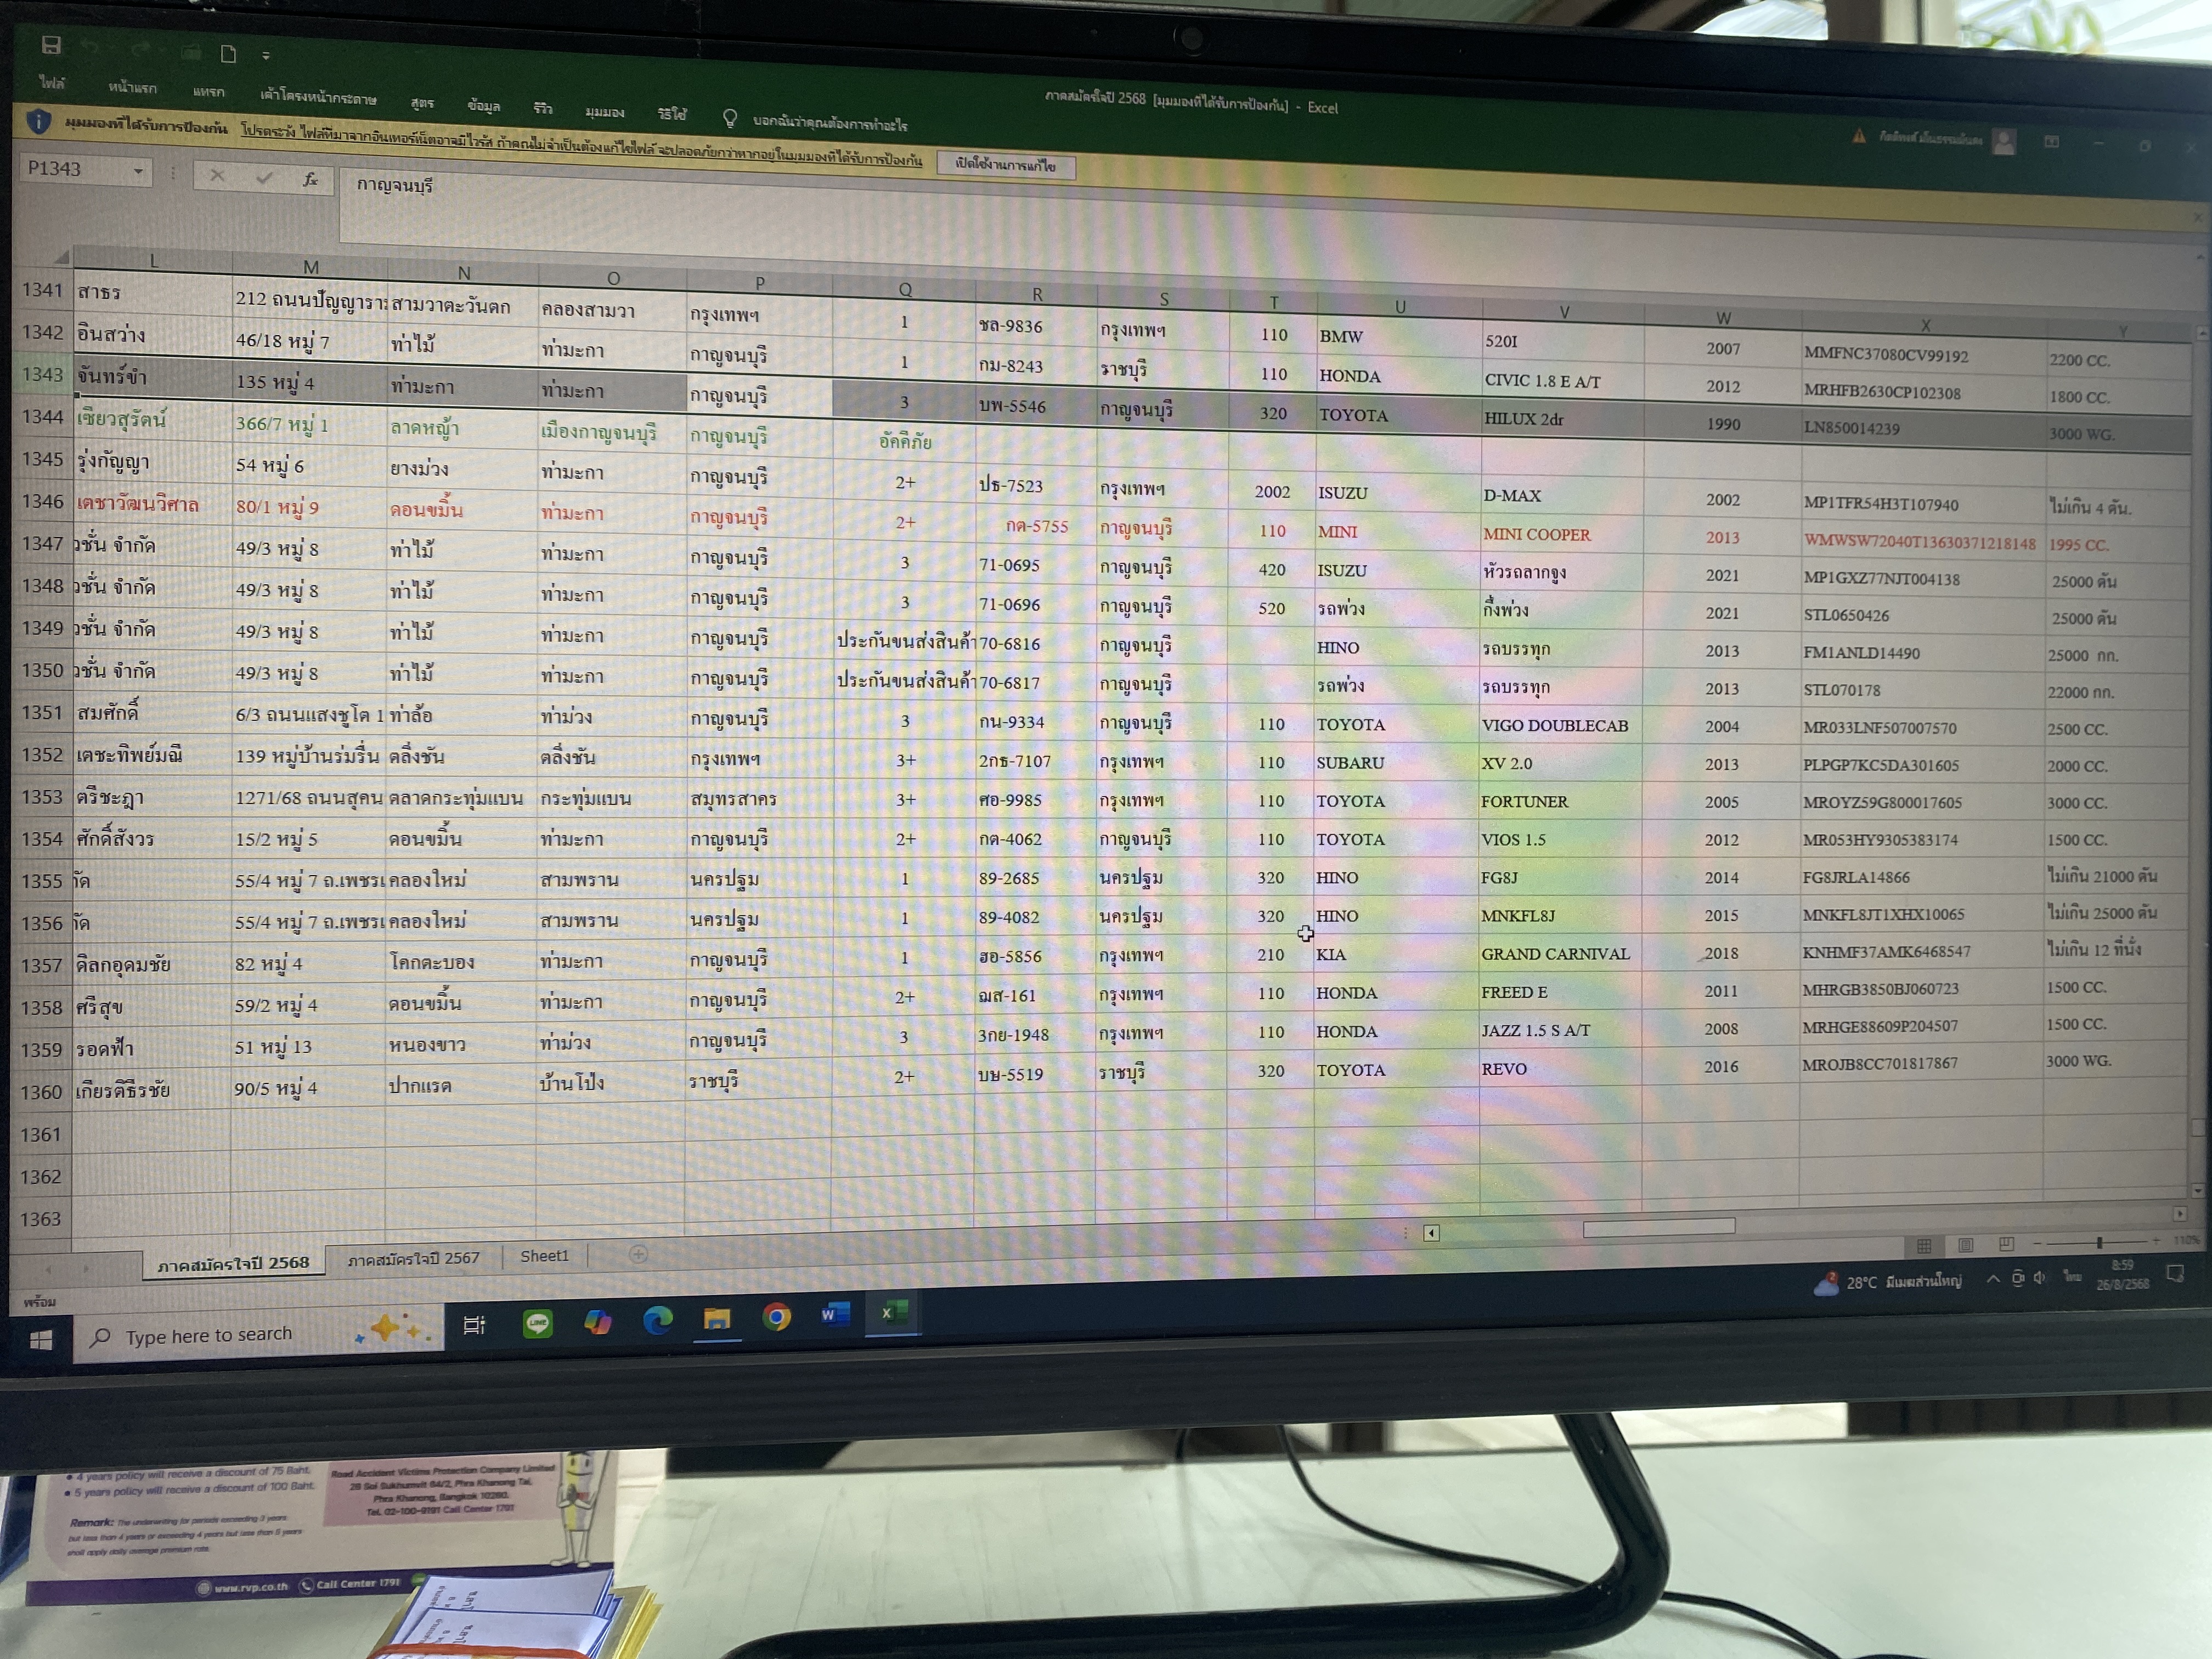Viewport: 2212px width, 1659px height.
Task: Click the Save icon in quick access toolbar
Action: click(x=51, y=45)
